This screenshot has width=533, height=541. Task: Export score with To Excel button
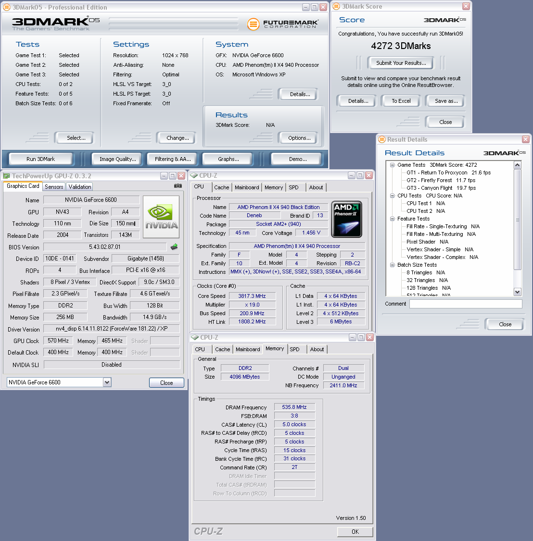[401, 101]
